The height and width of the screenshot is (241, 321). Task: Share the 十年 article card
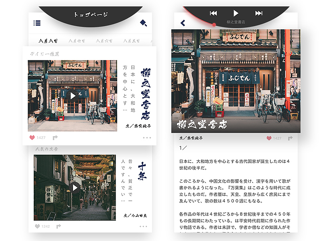tap(59, 226)
